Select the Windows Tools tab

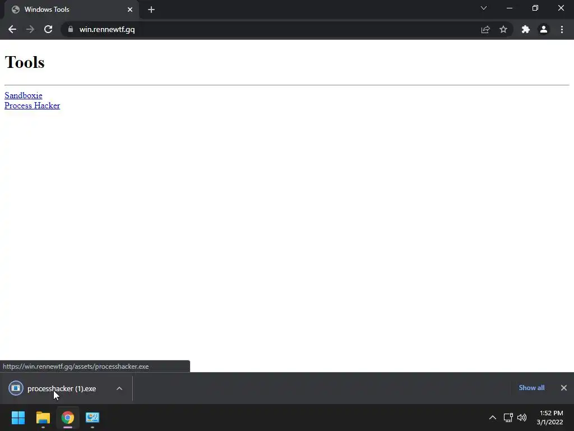(71, 10)
